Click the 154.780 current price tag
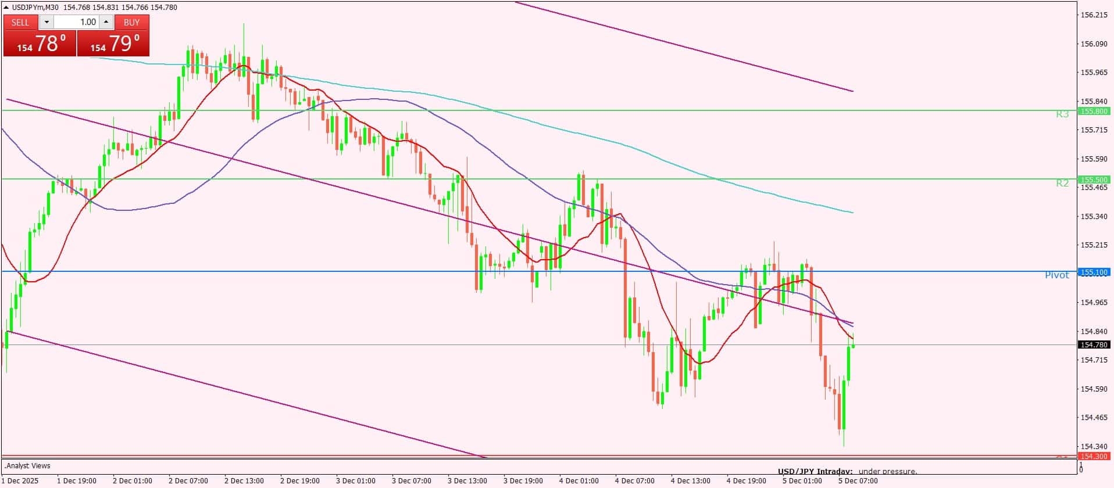 (1094, 345)
